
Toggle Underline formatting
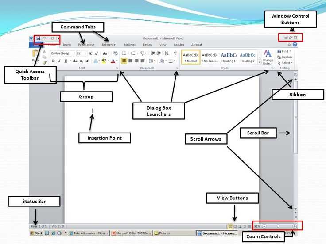[x=66, y=61]
